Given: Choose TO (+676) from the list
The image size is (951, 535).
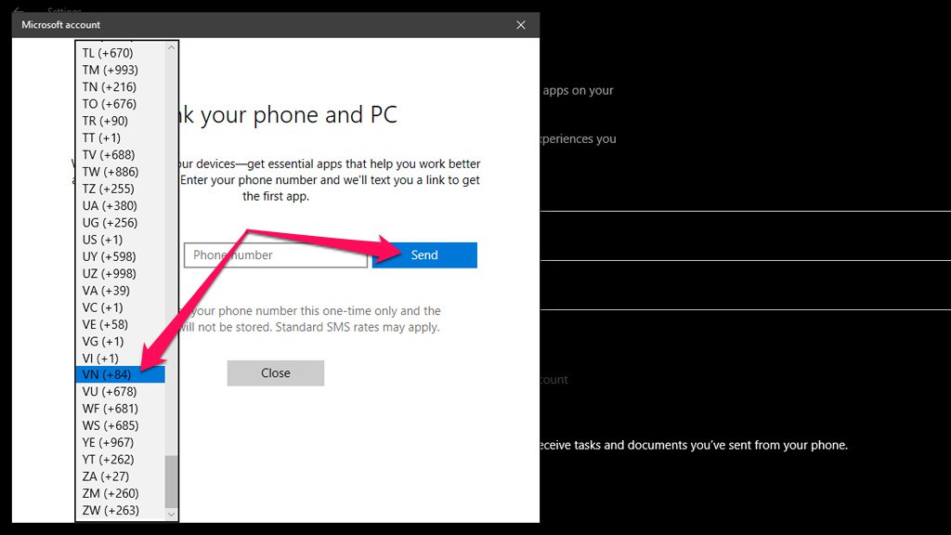Looking at the screenshot, I should pos(120,104).
